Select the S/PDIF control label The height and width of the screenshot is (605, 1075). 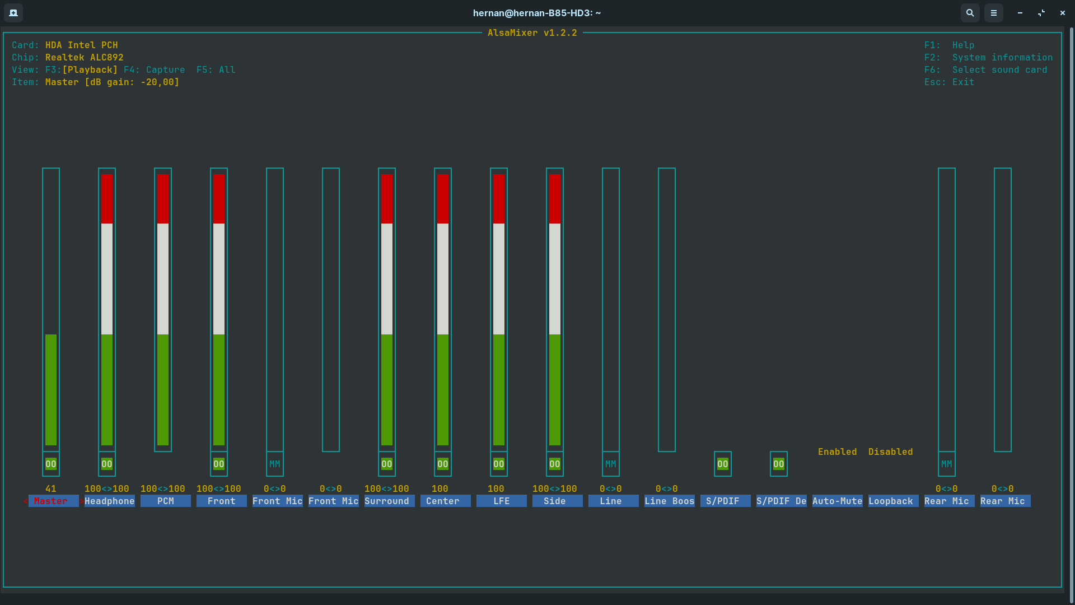pyautogui.click(x=726, y=501)
